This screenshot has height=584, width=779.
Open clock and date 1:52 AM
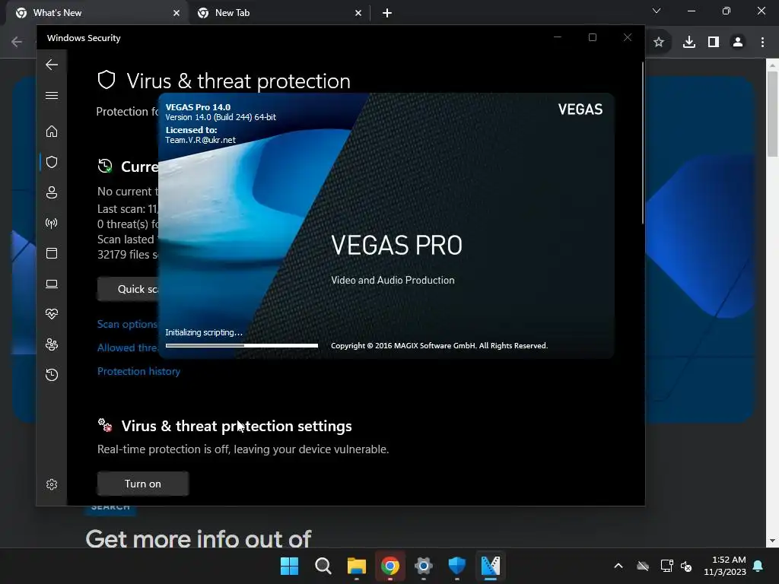(x=725, y=566)
